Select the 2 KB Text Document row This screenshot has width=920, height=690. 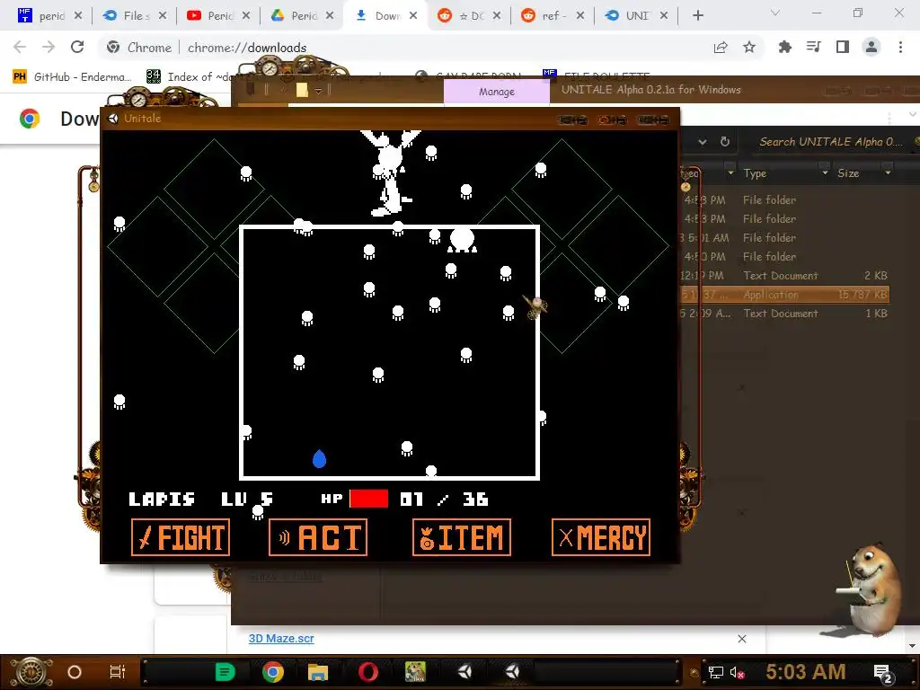[x=785, y=276]
